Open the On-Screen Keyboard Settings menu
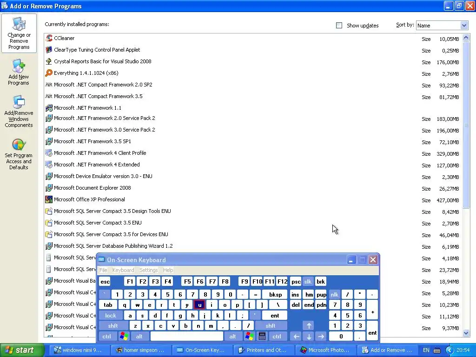Screen dimensions: 476x357 click(x=148, y=270)
